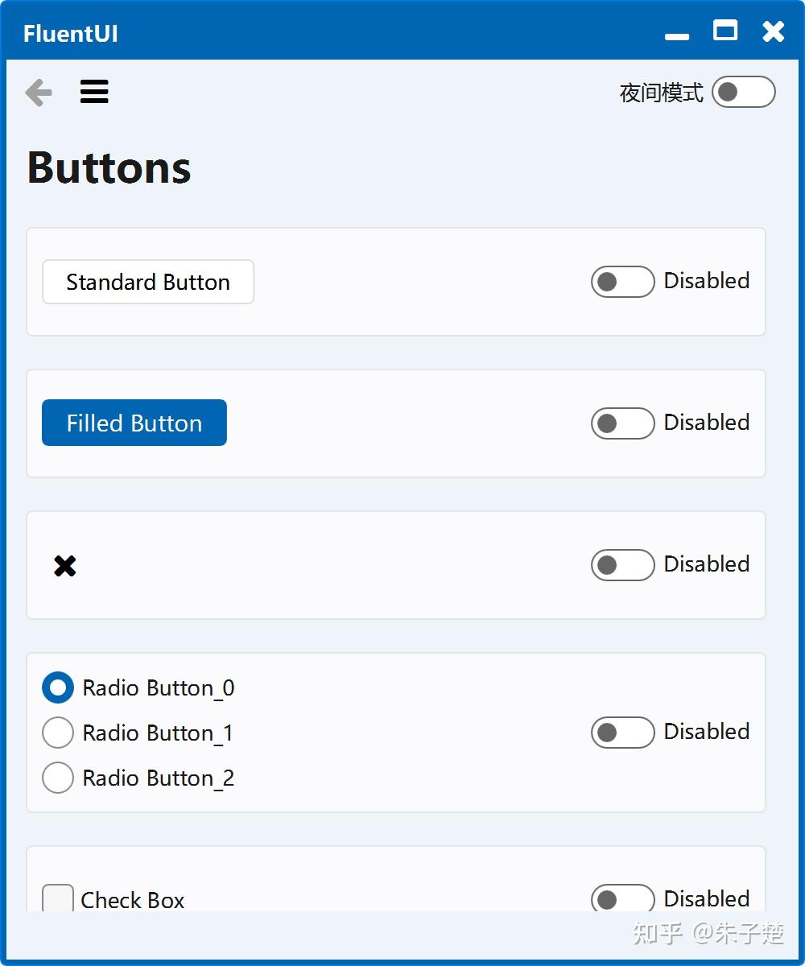Toggle Disabled switch for the Filled Button
The width and height of the screenshot is (805, 966).
pyautogui.click(x=622, y=423)
